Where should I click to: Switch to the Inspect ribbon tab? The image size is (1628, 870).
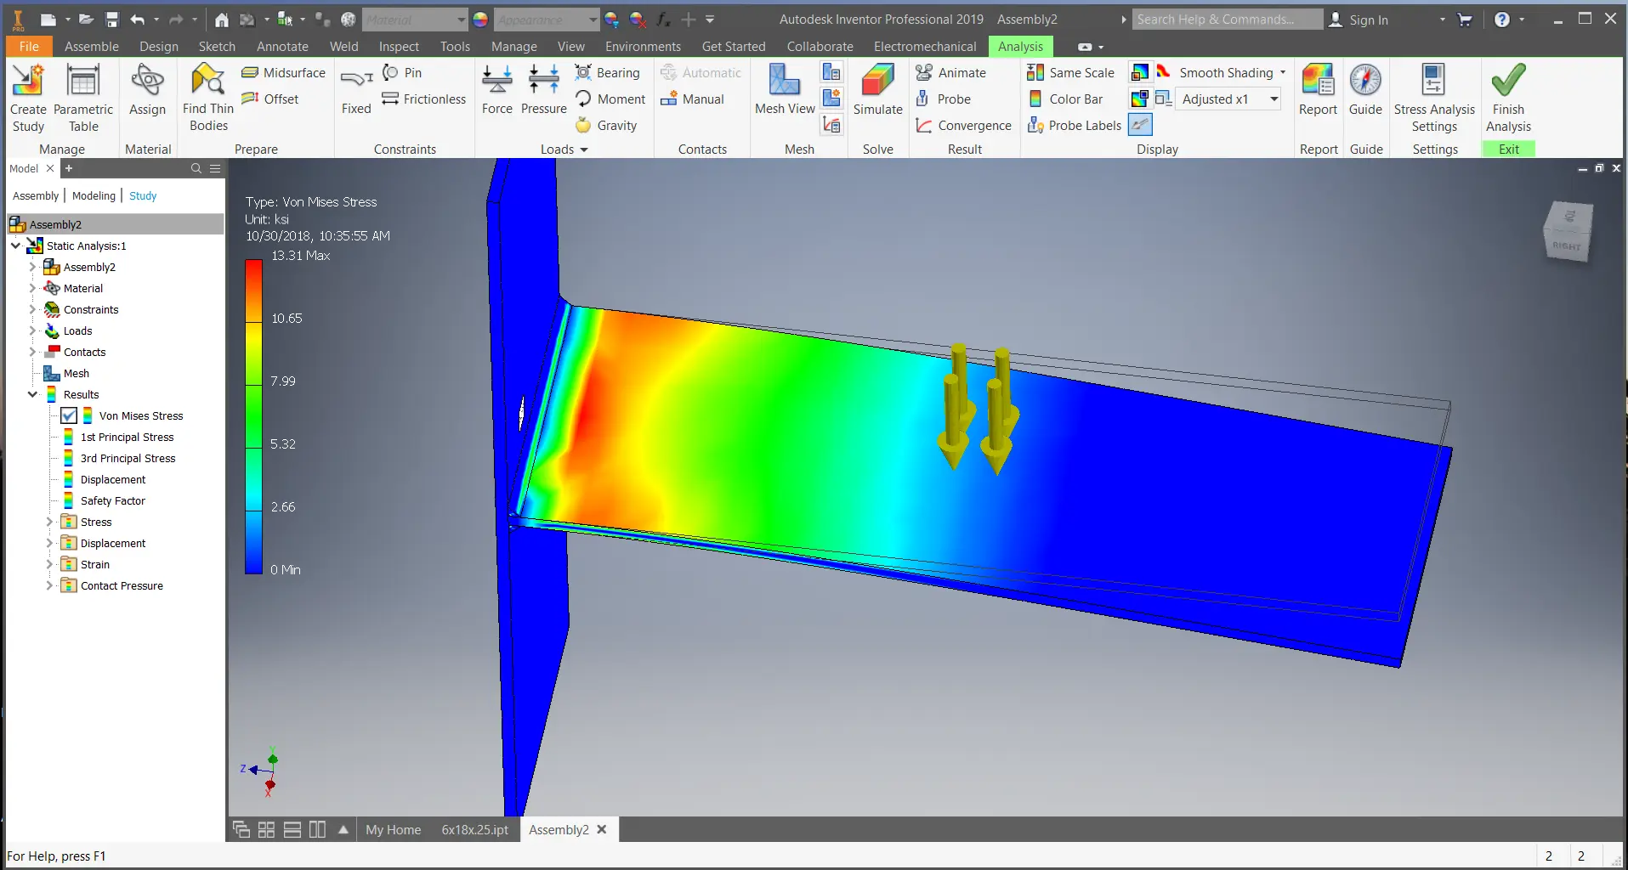(399, 47)
